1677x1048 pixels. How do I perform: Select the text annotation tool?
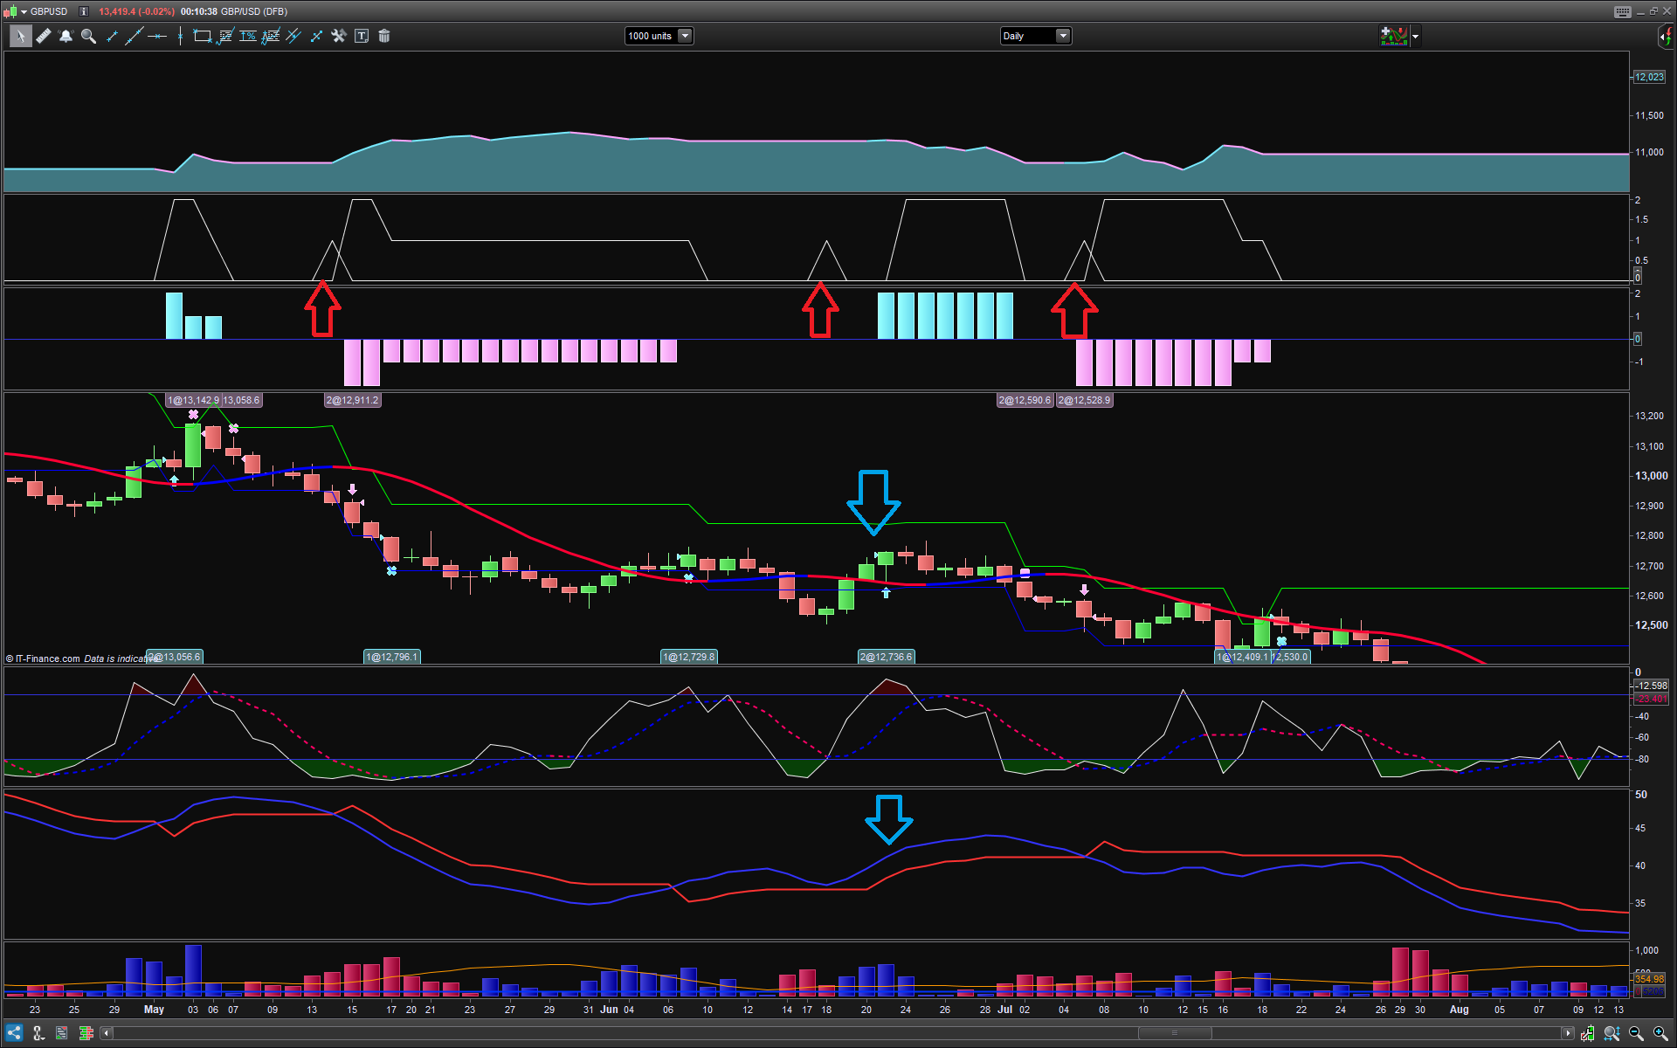[x=362, y=36]
